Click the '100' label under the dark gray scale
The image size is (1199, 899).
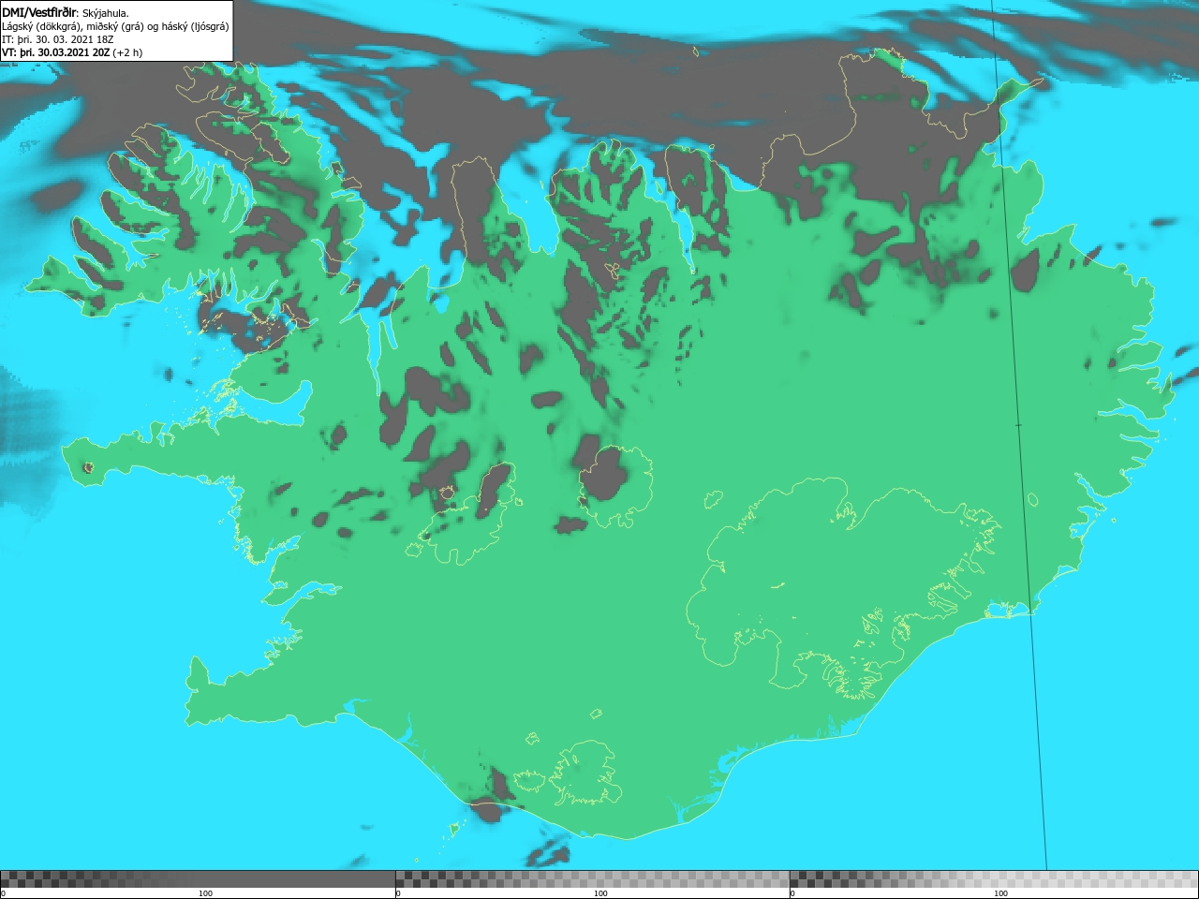[x=205, y=893]
